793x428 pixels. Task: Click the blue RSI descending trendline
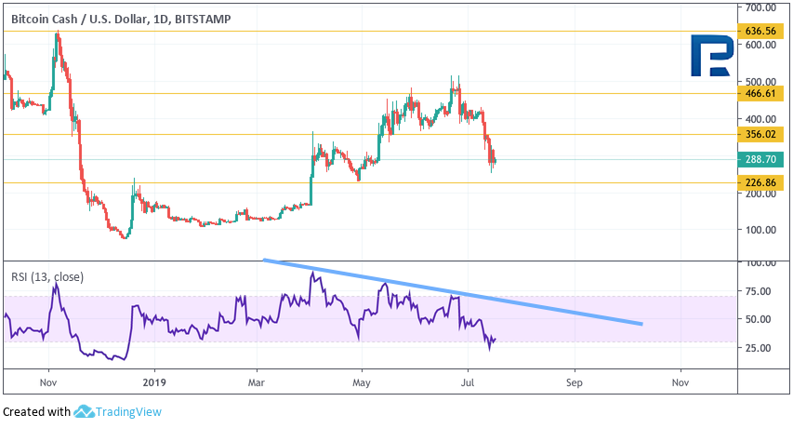click(x=465, y=292)
